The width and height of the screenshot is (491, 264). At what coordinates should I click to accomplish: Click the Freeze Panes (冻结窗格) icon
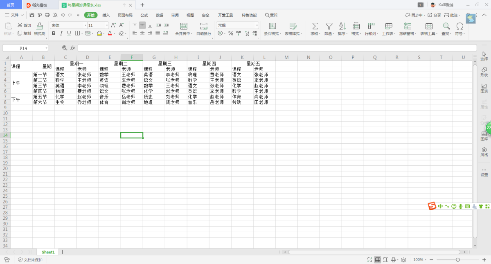(x=408, y=26)
